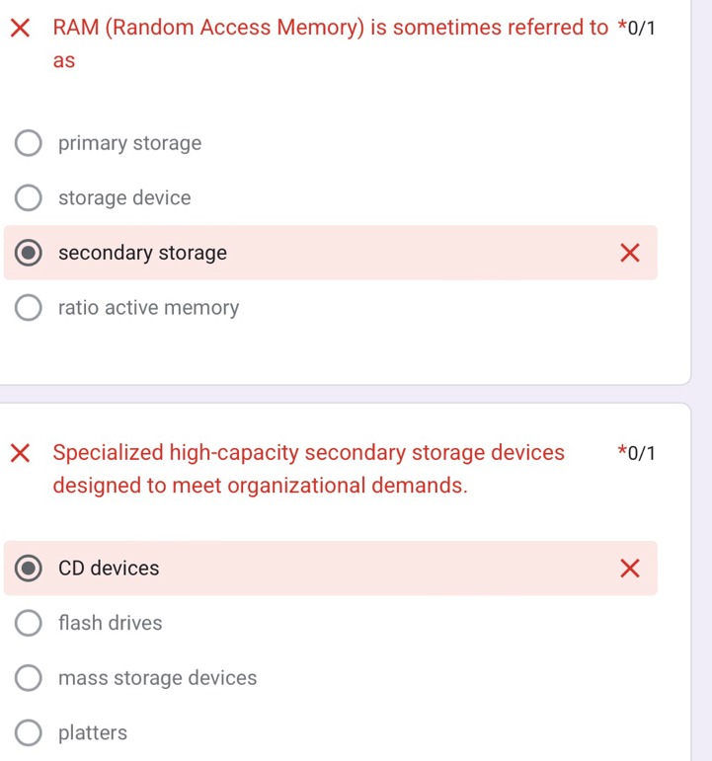Click the red X in the CD devices row
Image resolution: width=712 pixels, height=761 pixels.
point(629,569)
